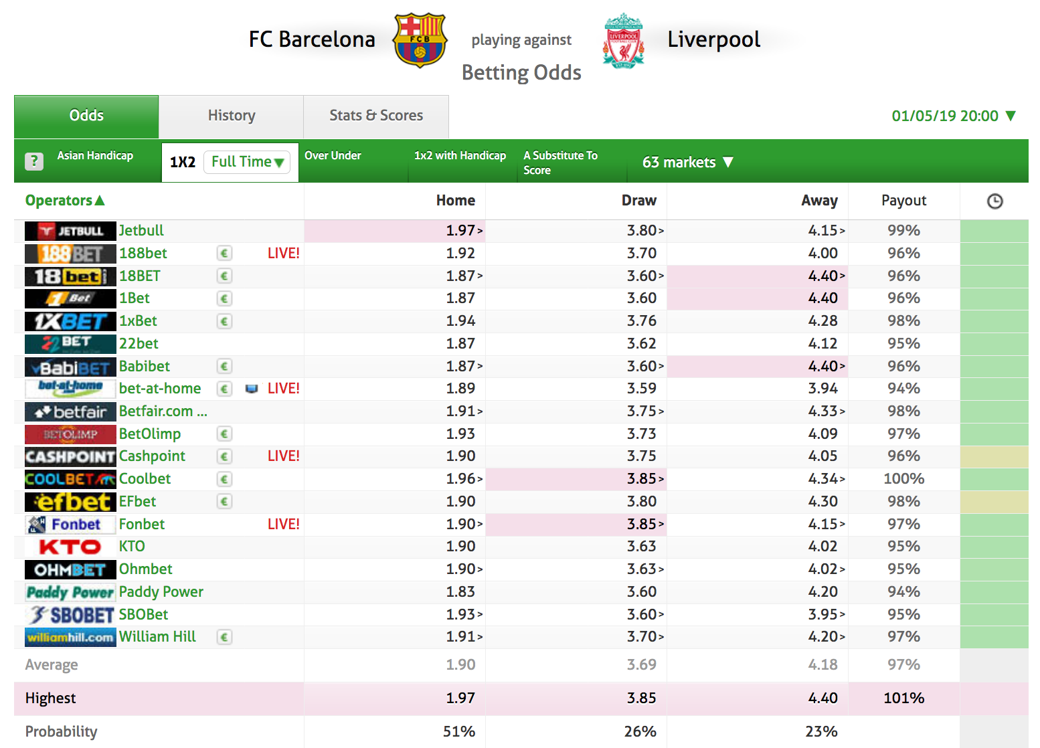Click the Liverpool club crest

point(623,40)
